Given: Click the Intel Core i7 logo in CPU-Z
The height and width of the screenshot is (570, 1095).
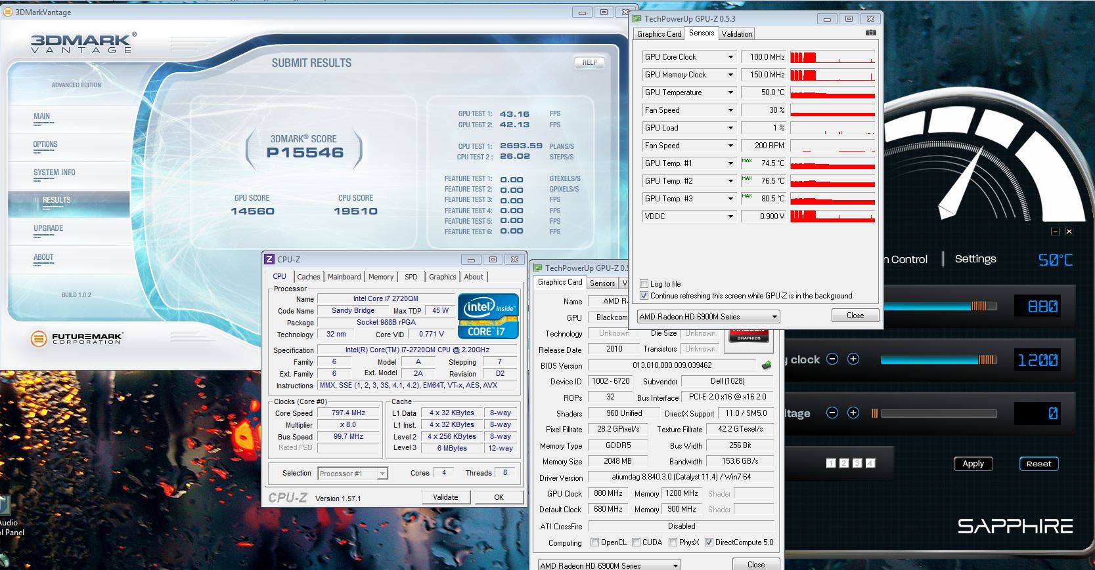Looking at the screenshot, I should click(x=488, y=316).
